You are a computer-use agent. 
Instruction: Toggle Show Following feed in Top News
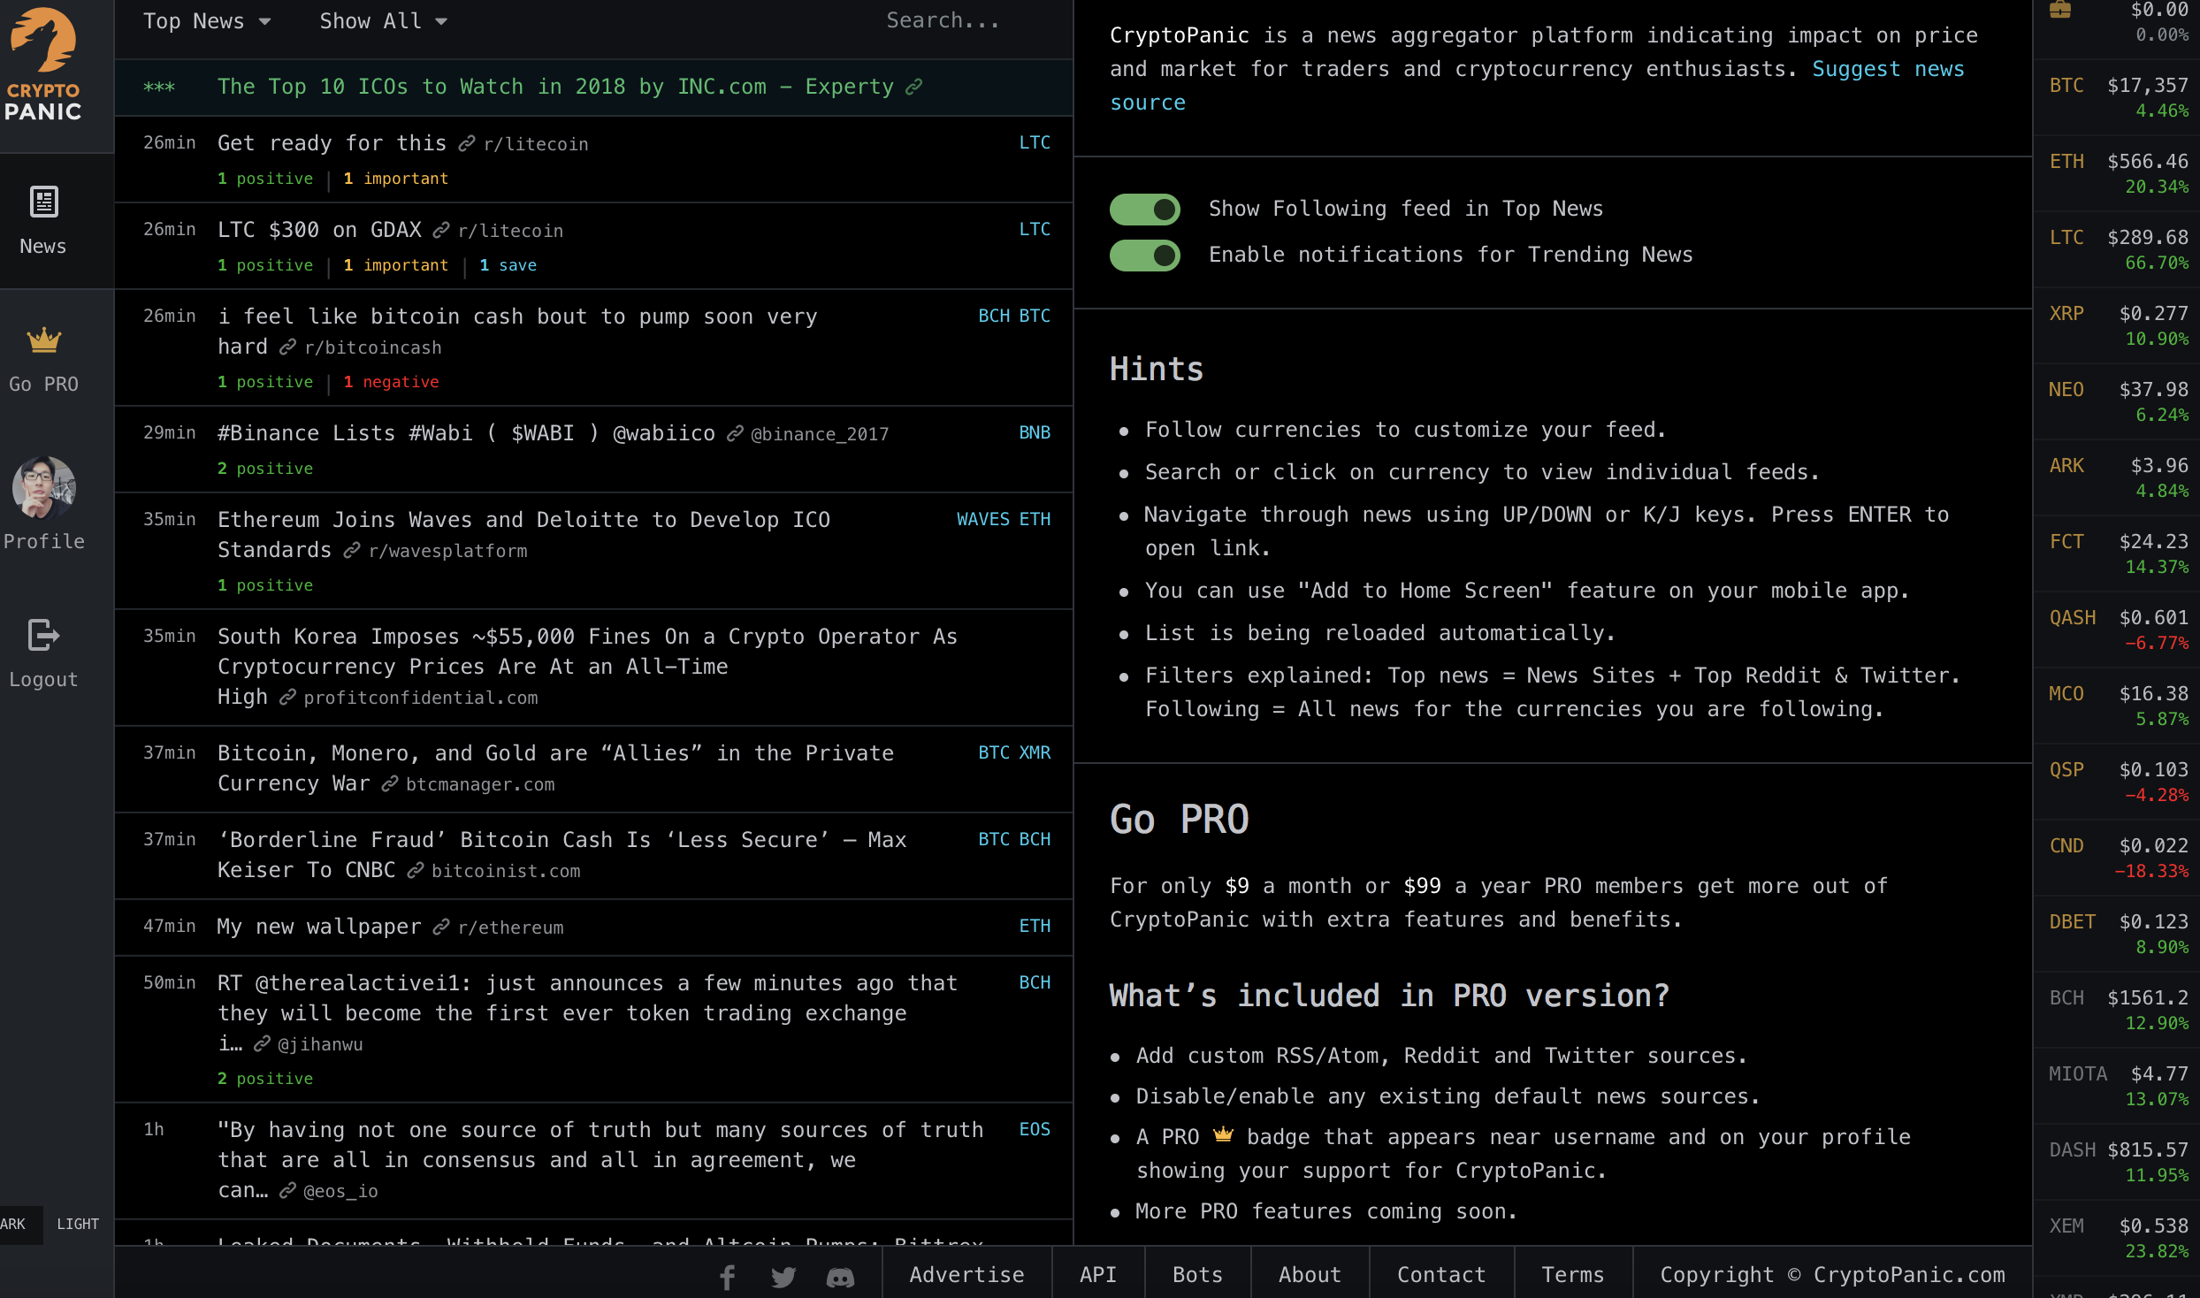[x=1145, y=210]
